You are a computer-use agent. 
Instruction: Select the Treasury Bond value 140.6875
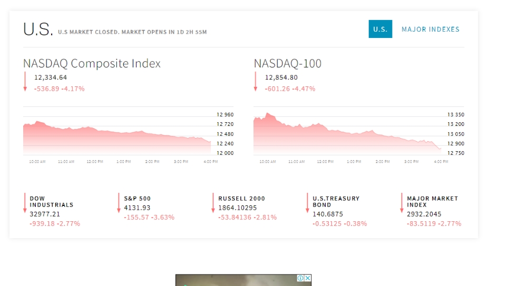tap(328, 214)
